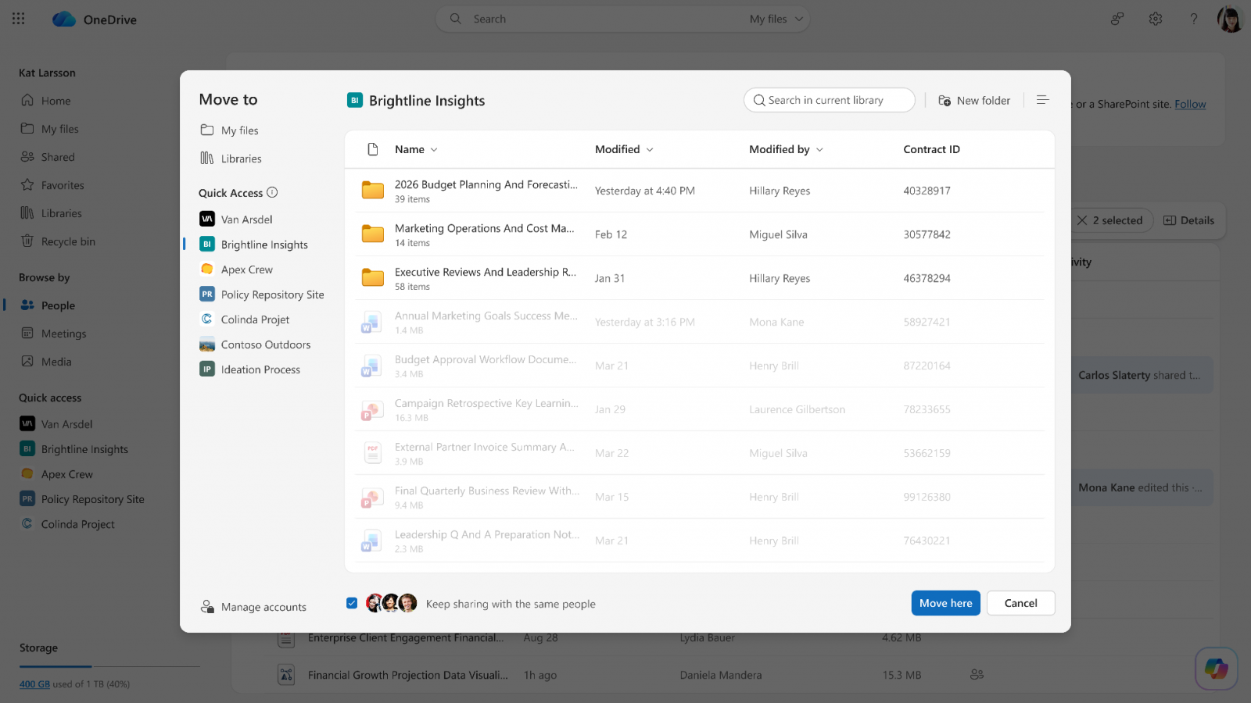Create a New folder in Brightline Insights

(973, 100)
